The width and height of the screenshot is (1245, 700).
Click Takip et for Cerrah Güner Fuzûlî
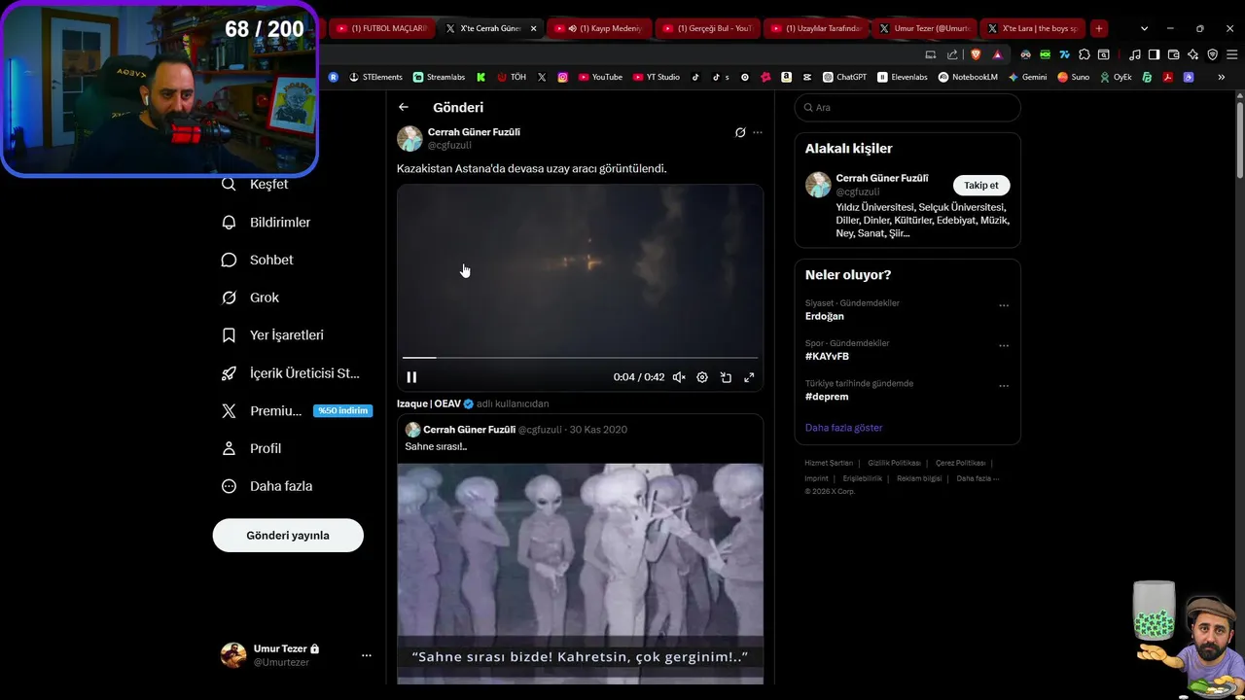981,186
